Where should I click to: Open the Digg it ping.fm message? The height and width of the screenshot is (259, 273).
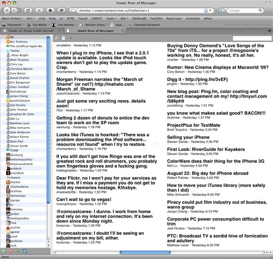pyautogui.click(x=197, y=79)
